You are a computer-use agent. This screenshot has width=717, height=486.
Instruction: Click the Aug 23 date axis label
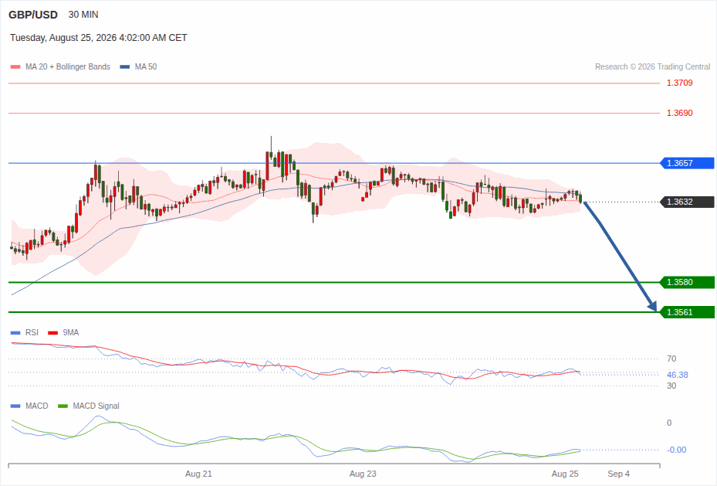click(x=363, y=474)
